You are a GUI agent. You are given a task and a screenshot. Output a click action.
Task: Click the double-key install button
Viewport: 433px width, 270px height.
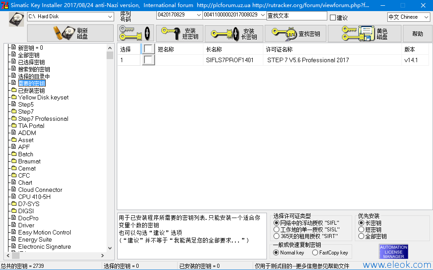coord(135,33)
